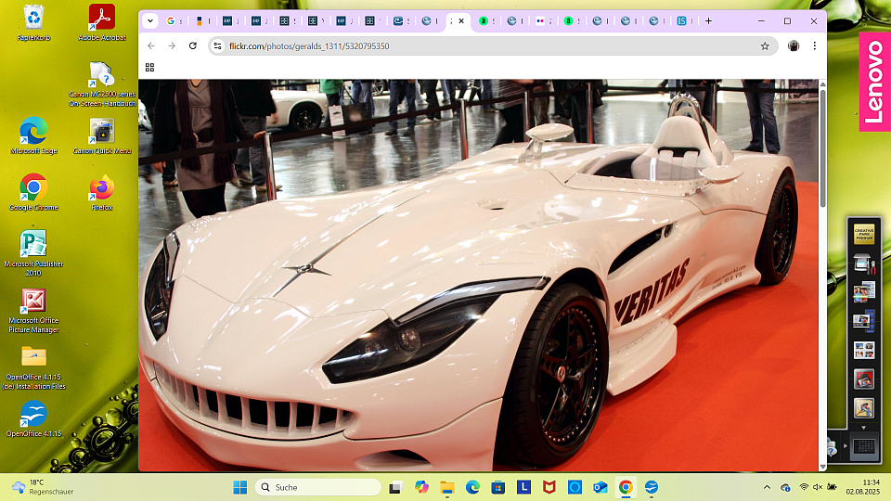Click the page scrollbar down arrow
This screenshot has width=891, height=501.
[822, 467]
